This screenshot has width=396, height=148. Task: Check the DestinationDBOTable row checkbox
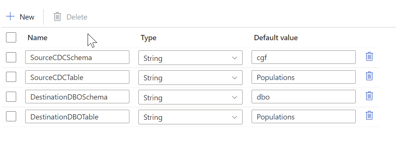(x=11, y=116)
